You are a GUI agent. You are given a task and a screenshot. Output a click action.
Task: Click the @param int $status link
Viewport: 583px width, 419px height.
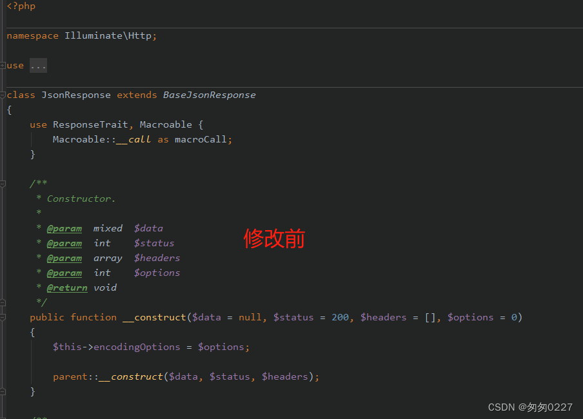point(64,242)
